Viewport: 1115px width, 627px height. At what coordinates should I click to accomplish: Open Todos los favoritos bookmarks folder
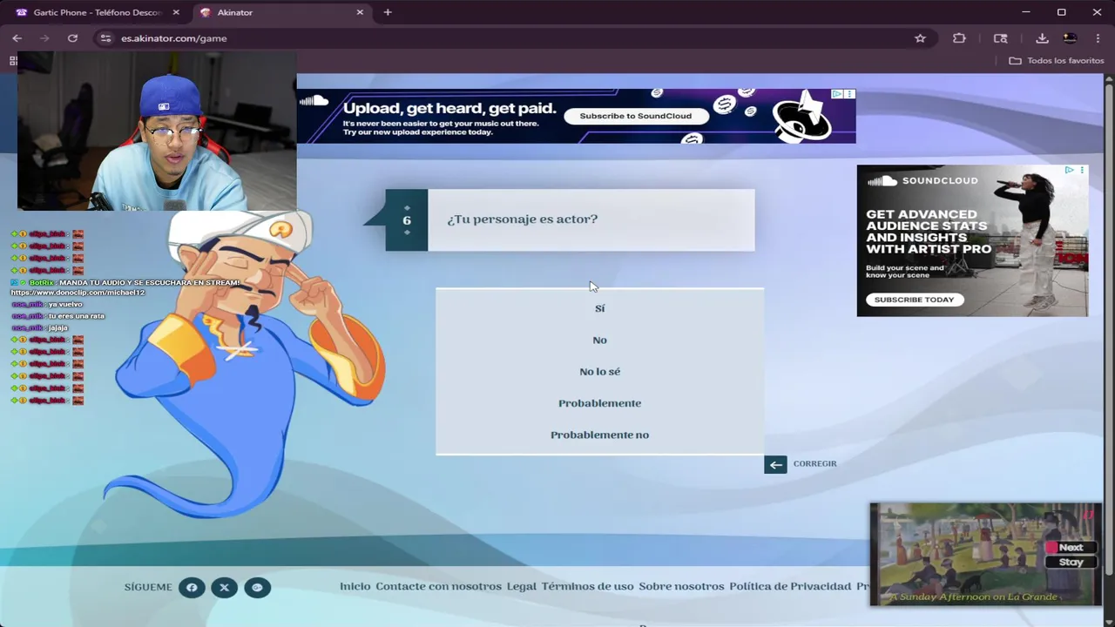(1057, 61)
